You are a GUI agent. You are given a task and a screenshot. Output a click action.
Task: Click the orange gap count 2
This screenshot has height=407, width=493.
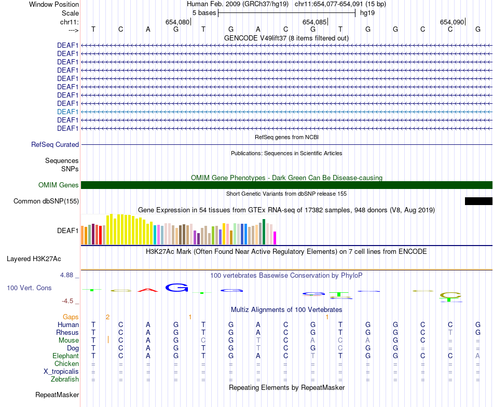(107, 317)
